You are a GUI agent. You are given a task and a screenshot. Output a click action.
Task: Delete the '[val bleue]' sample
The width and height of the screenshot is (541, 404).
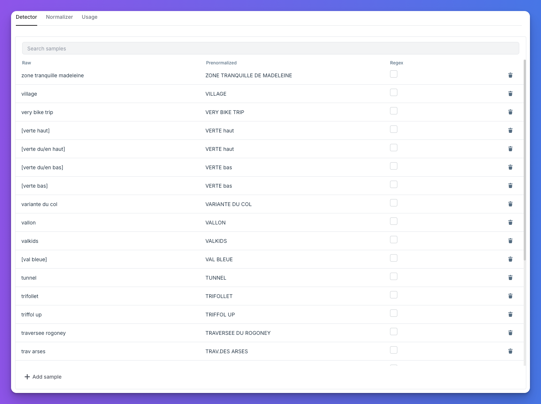pyautogui.click(x=510, y=259)
